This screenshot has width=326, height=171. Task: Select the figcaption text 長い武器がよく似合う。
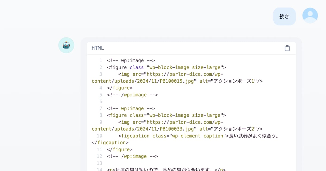[254, 136]
